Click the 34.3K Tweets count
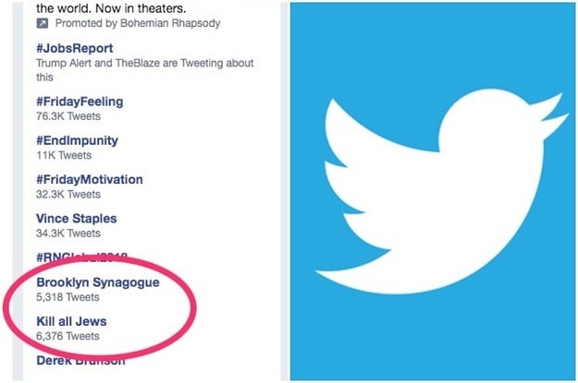Screen dimensions: 578x383 pyautogui.click(x=68, y=233)
